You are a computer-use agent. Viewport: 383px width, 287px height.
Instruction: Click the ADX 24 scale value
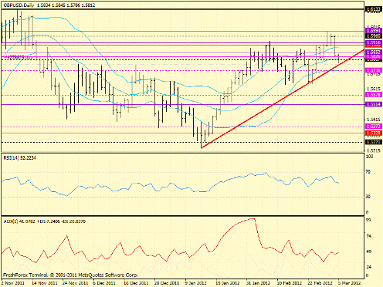click(x=368, y=267)
